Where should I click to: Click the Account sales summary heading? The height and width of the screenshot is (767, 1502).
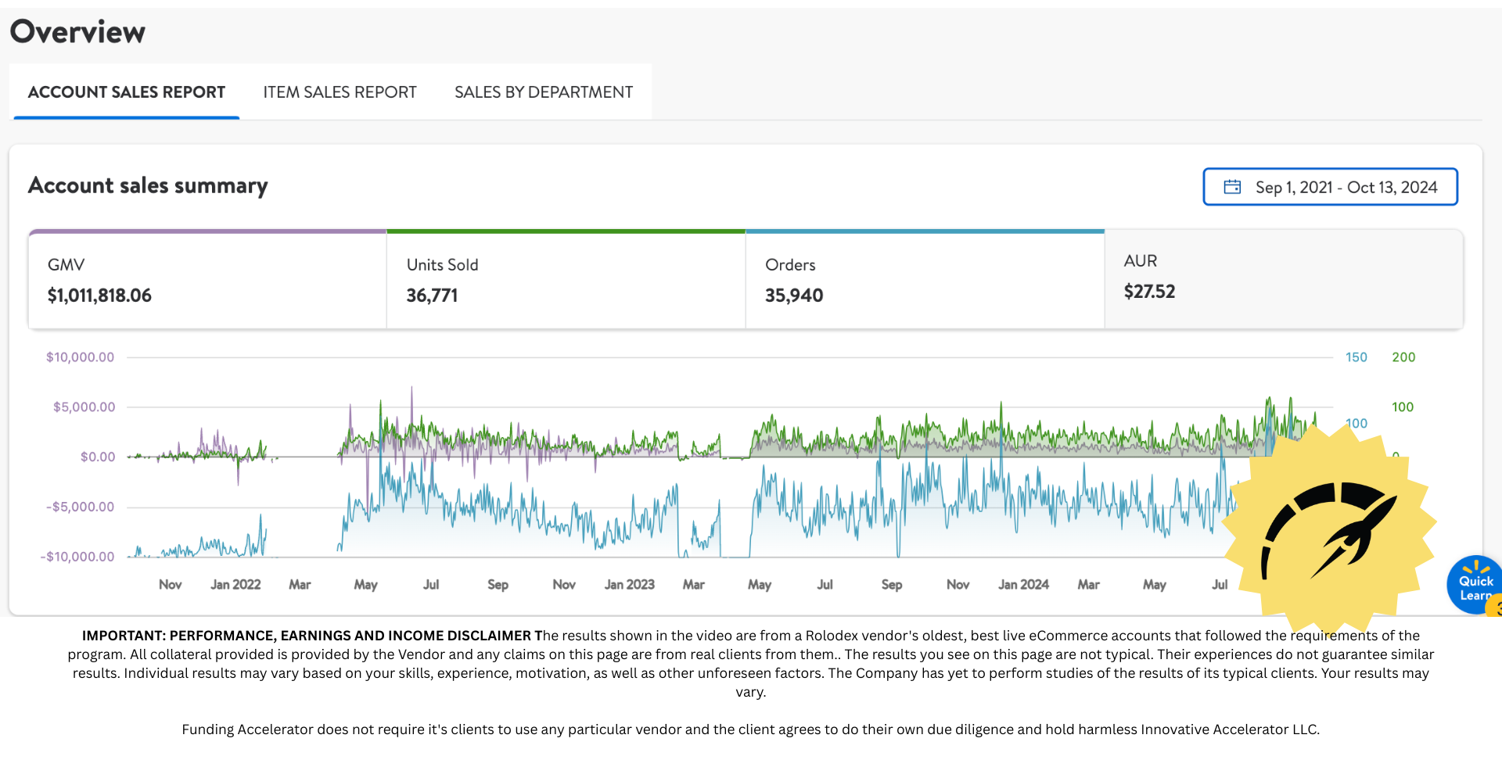click(x=148, y=185)
